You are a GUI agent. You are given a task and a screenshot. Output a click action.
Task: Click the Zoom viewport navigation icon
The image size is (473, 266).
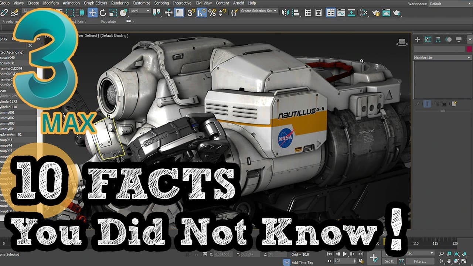click(x=441, y=254)
